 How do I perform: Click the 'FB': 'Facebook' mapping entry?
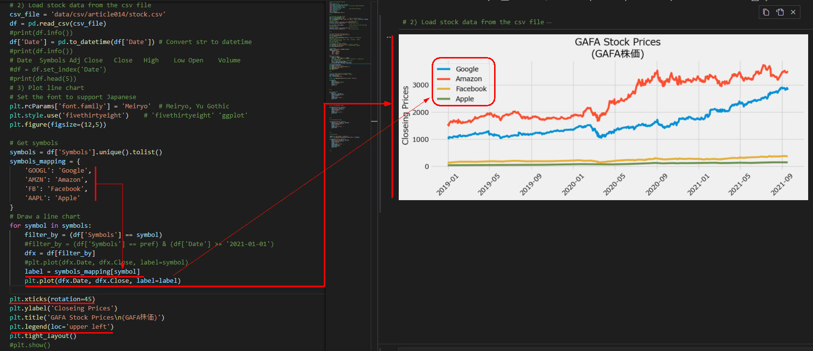pos(56,189)
